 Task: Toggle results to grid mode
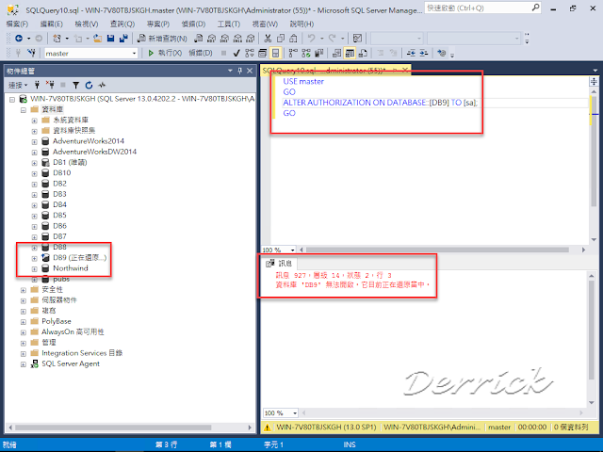coord(350,53)
